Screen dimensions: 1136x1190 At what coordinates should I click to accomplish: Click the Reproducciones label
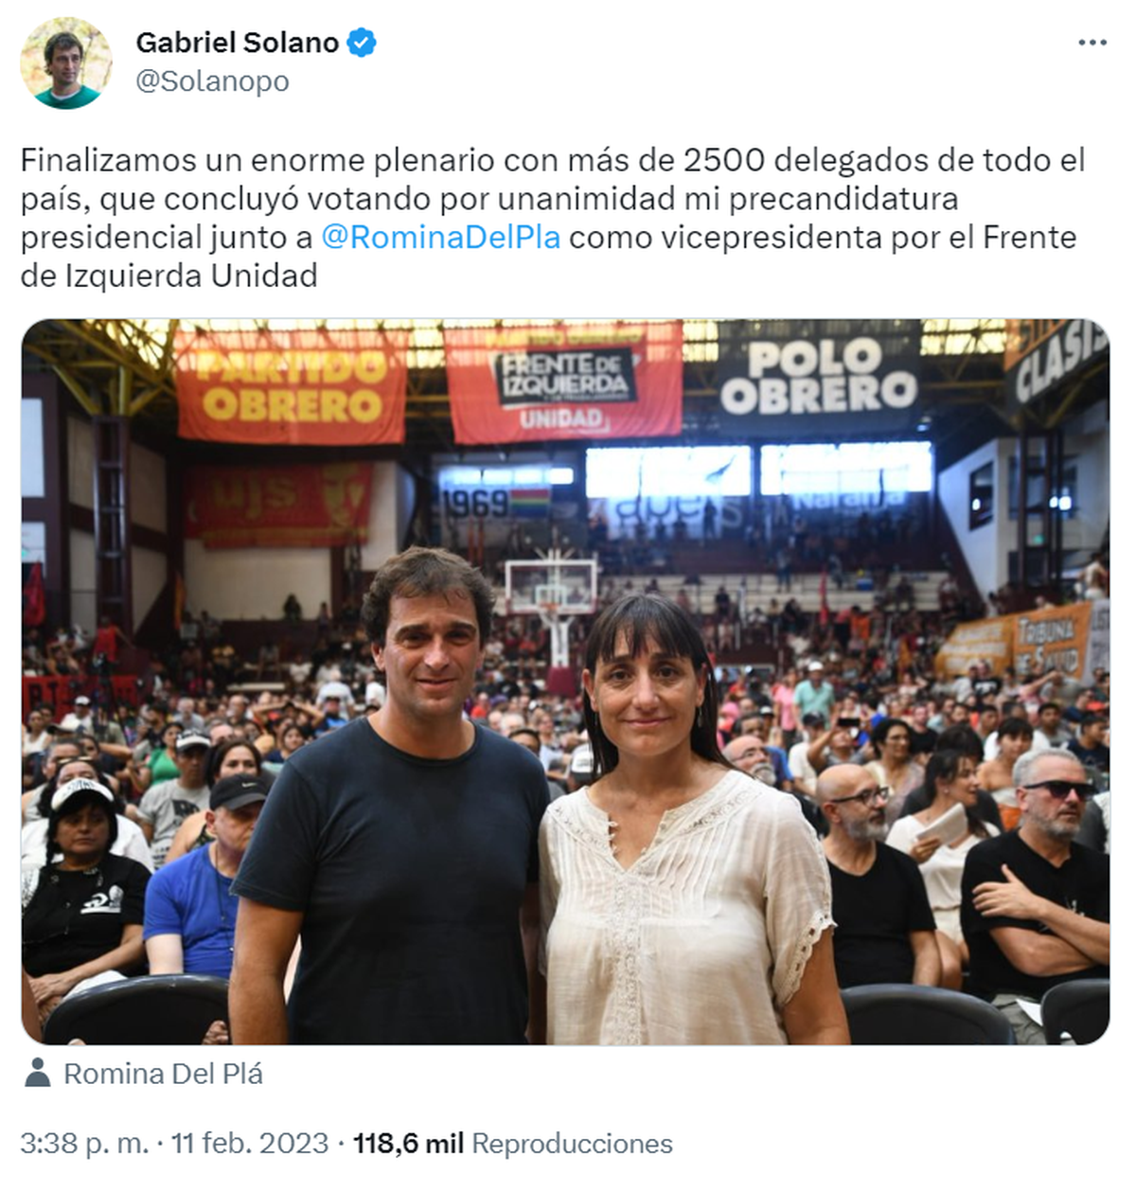(x=572, y=1144)
